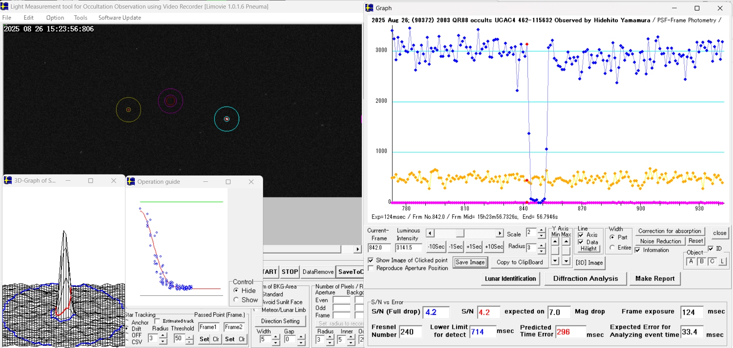This screenshot has width=733, height=348.
Task: Click the frame position scrollbar thumb
Action: [460, 233]
